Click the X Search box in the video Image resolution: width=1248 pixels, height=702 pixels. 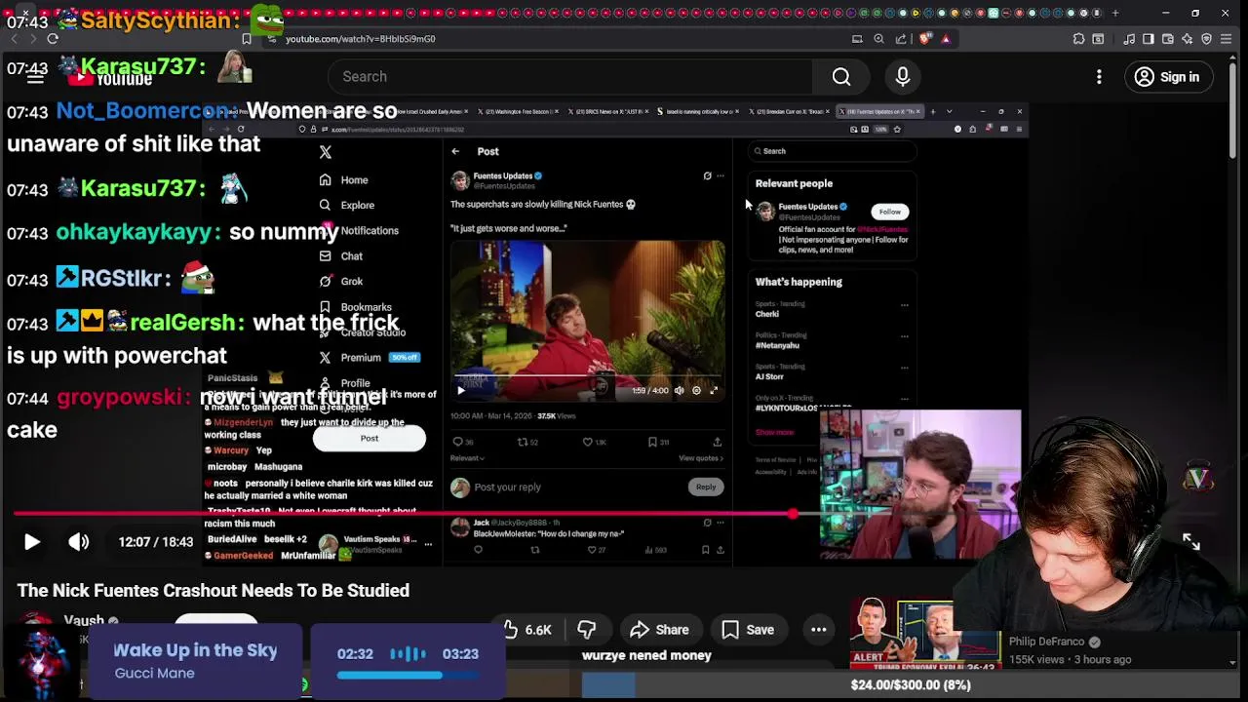pos(832,151)
